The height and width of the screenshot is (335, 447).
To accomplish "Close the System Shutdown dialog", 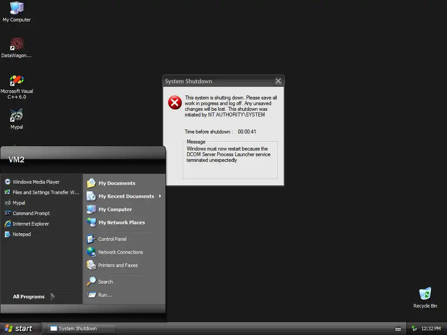I will point(278,81).
